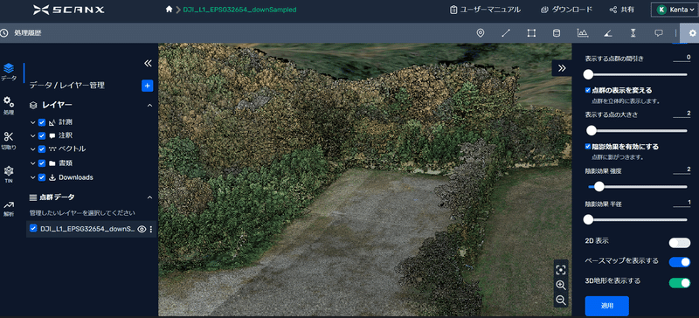699x318 pixels.
Task: Collapse the レイヤー section
Action: 149,105
